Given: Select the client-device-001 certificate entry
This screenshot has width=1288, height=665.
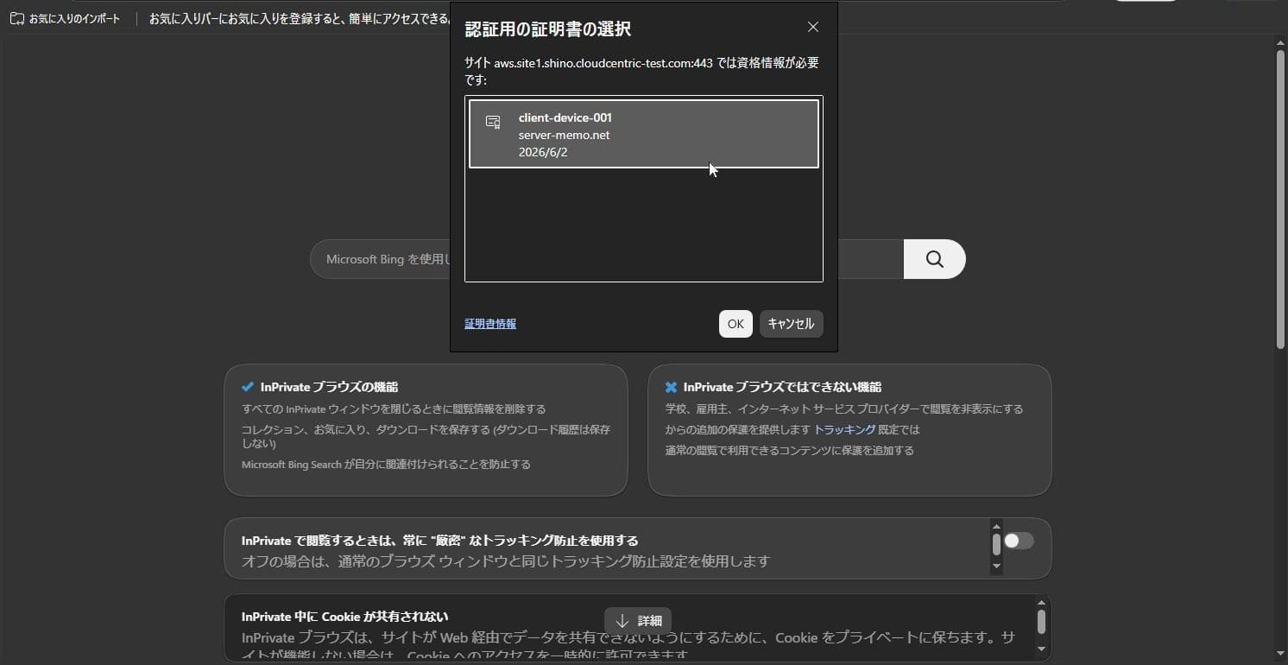Looking at the screenshot, I should pos(643,134).
